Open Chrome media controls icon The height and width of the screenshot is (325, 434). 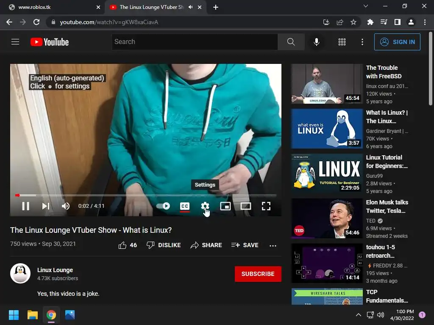tap(384, 22)
